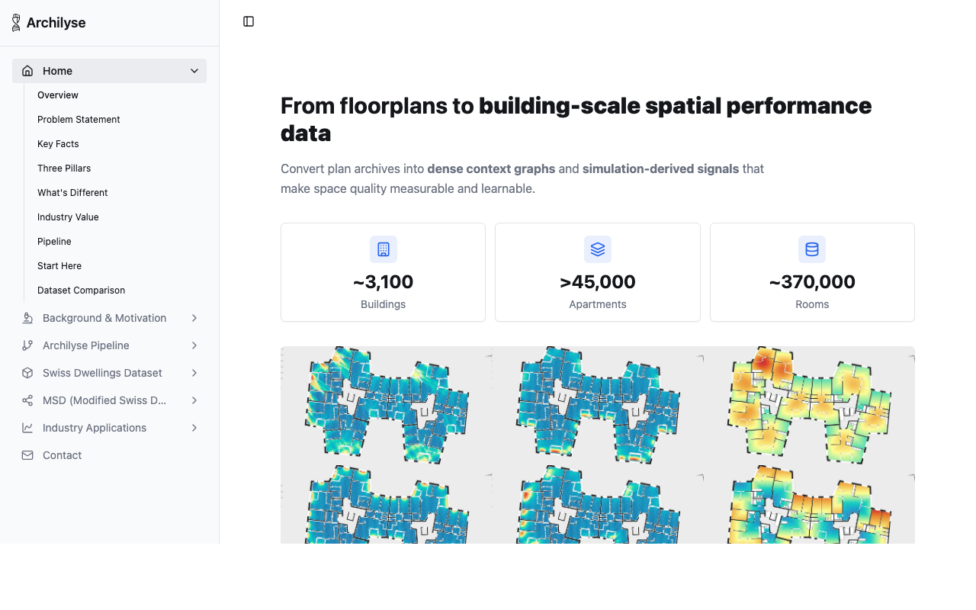Screen dimensions: 976x610
Task: Click the floorplan heatmap image
Action: [x=597, y=445]
